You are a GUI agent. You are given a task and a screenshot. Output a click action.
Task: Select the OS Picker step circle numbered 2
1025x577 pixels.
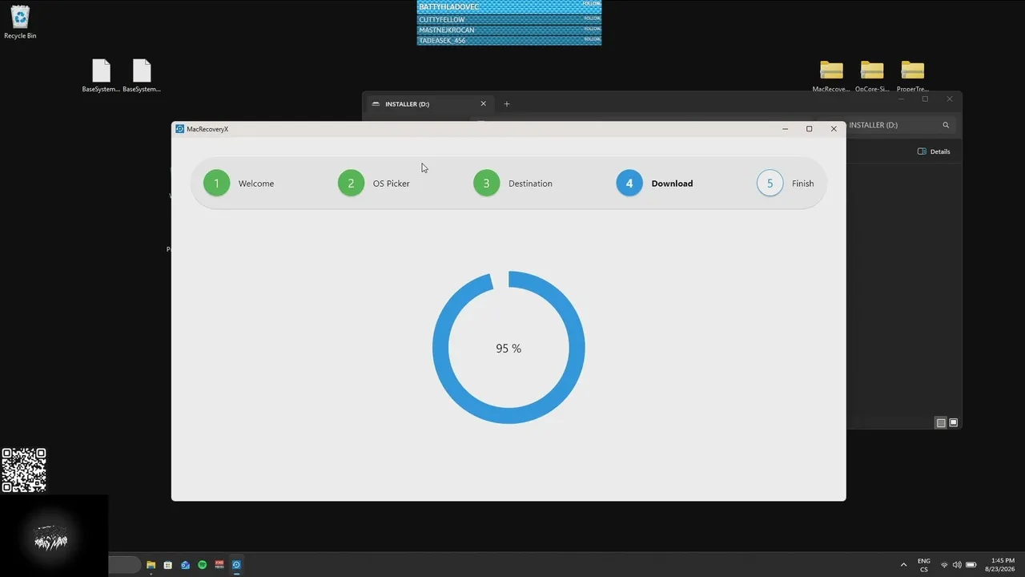tap(351, 184)
